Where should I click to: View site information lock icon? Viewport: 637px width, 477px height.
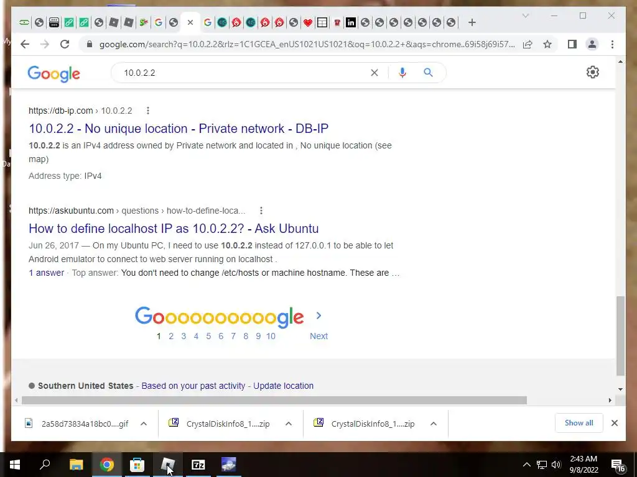[x=90, y=44]
